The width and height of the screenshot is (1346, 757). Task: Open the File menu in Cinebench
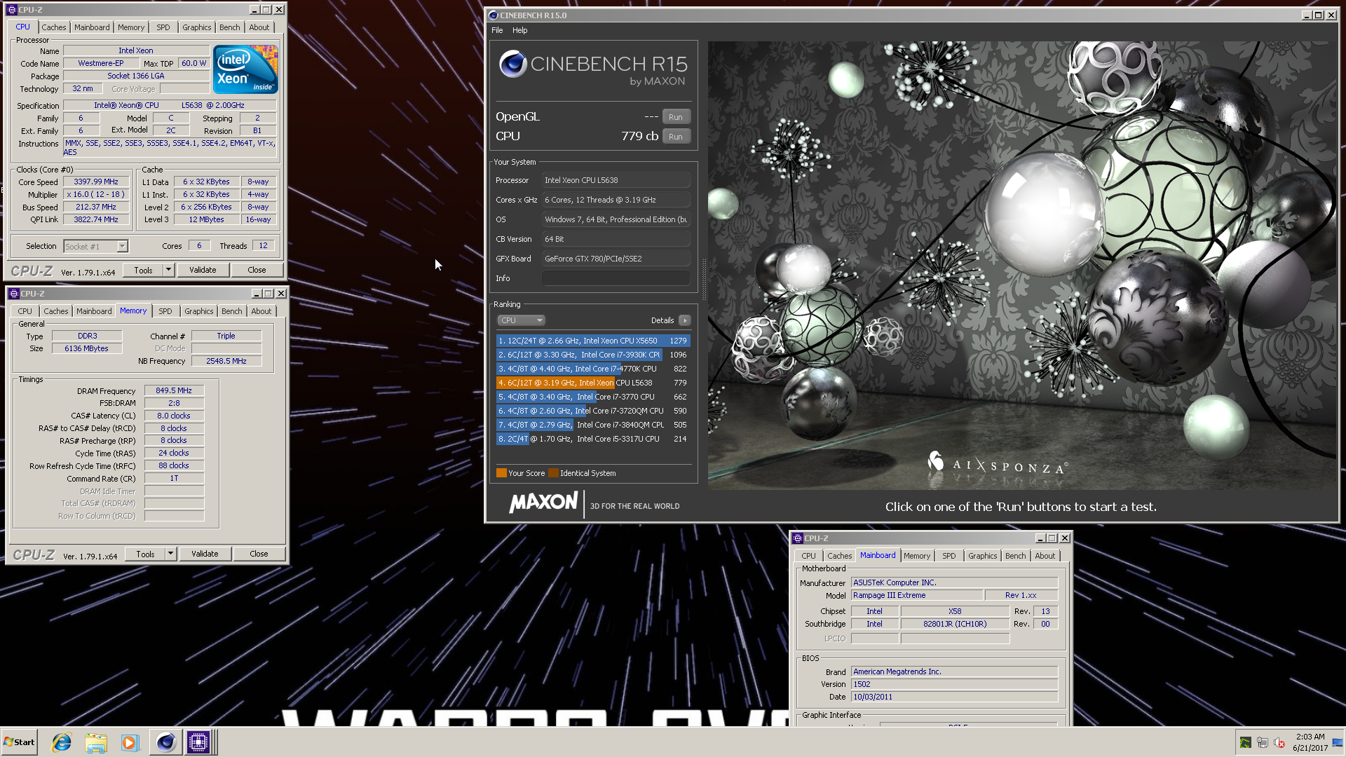click(497, 30)
